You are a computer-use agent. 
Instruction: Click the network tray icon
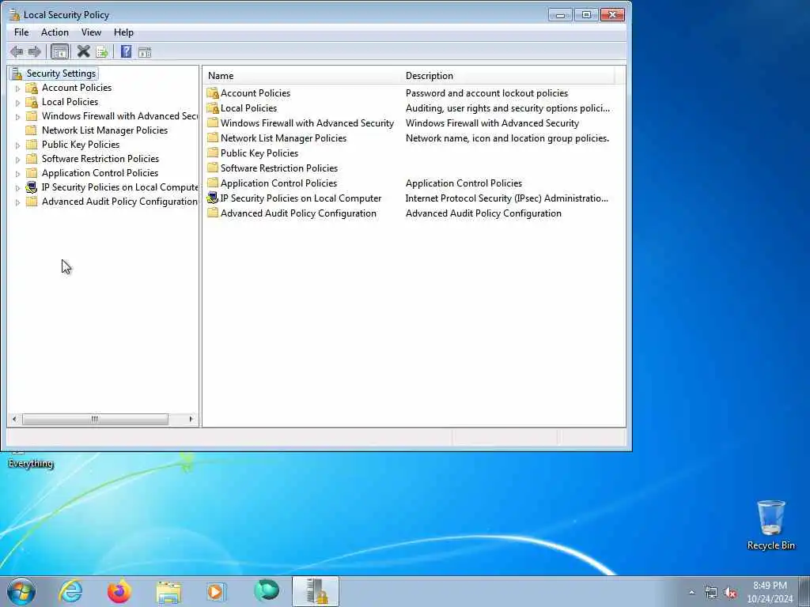pyautogui.click(x=711, y=593)
